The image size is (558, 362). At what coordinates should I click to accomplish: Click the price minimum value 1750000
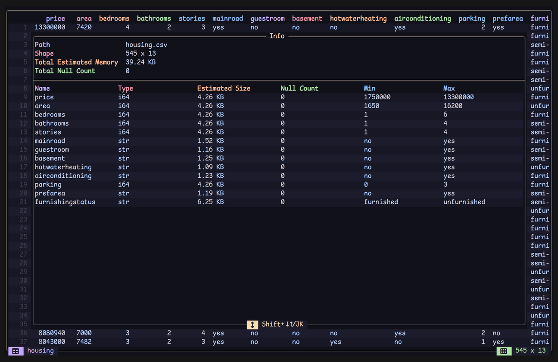[377, 97]
